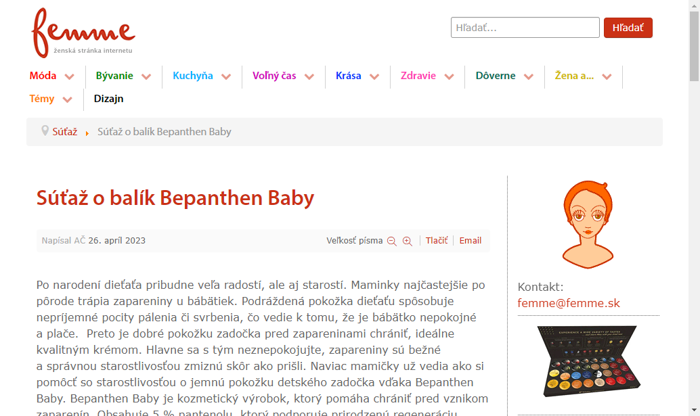Decrease font size with minus magnifier icon
The image size is (700, 416).
point(391,241)
